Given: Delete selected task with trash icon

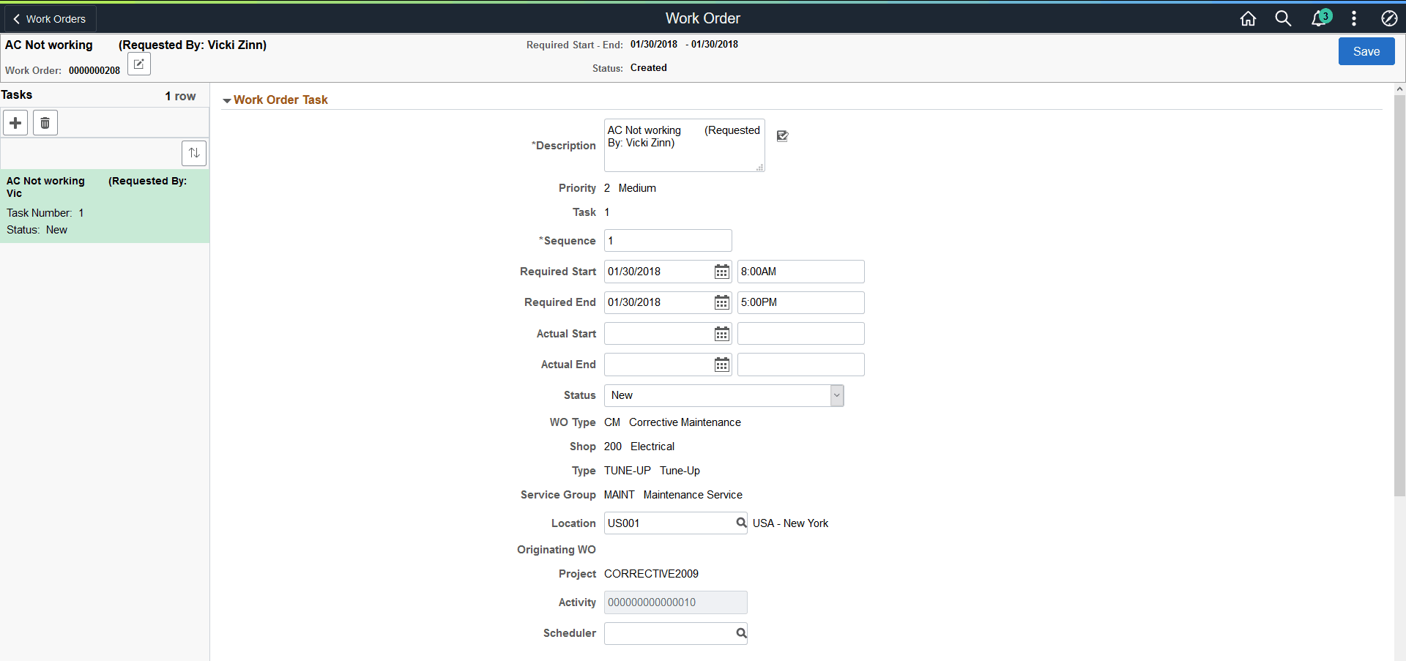Looking at the screenshot, I should click(x=45, y=122).
